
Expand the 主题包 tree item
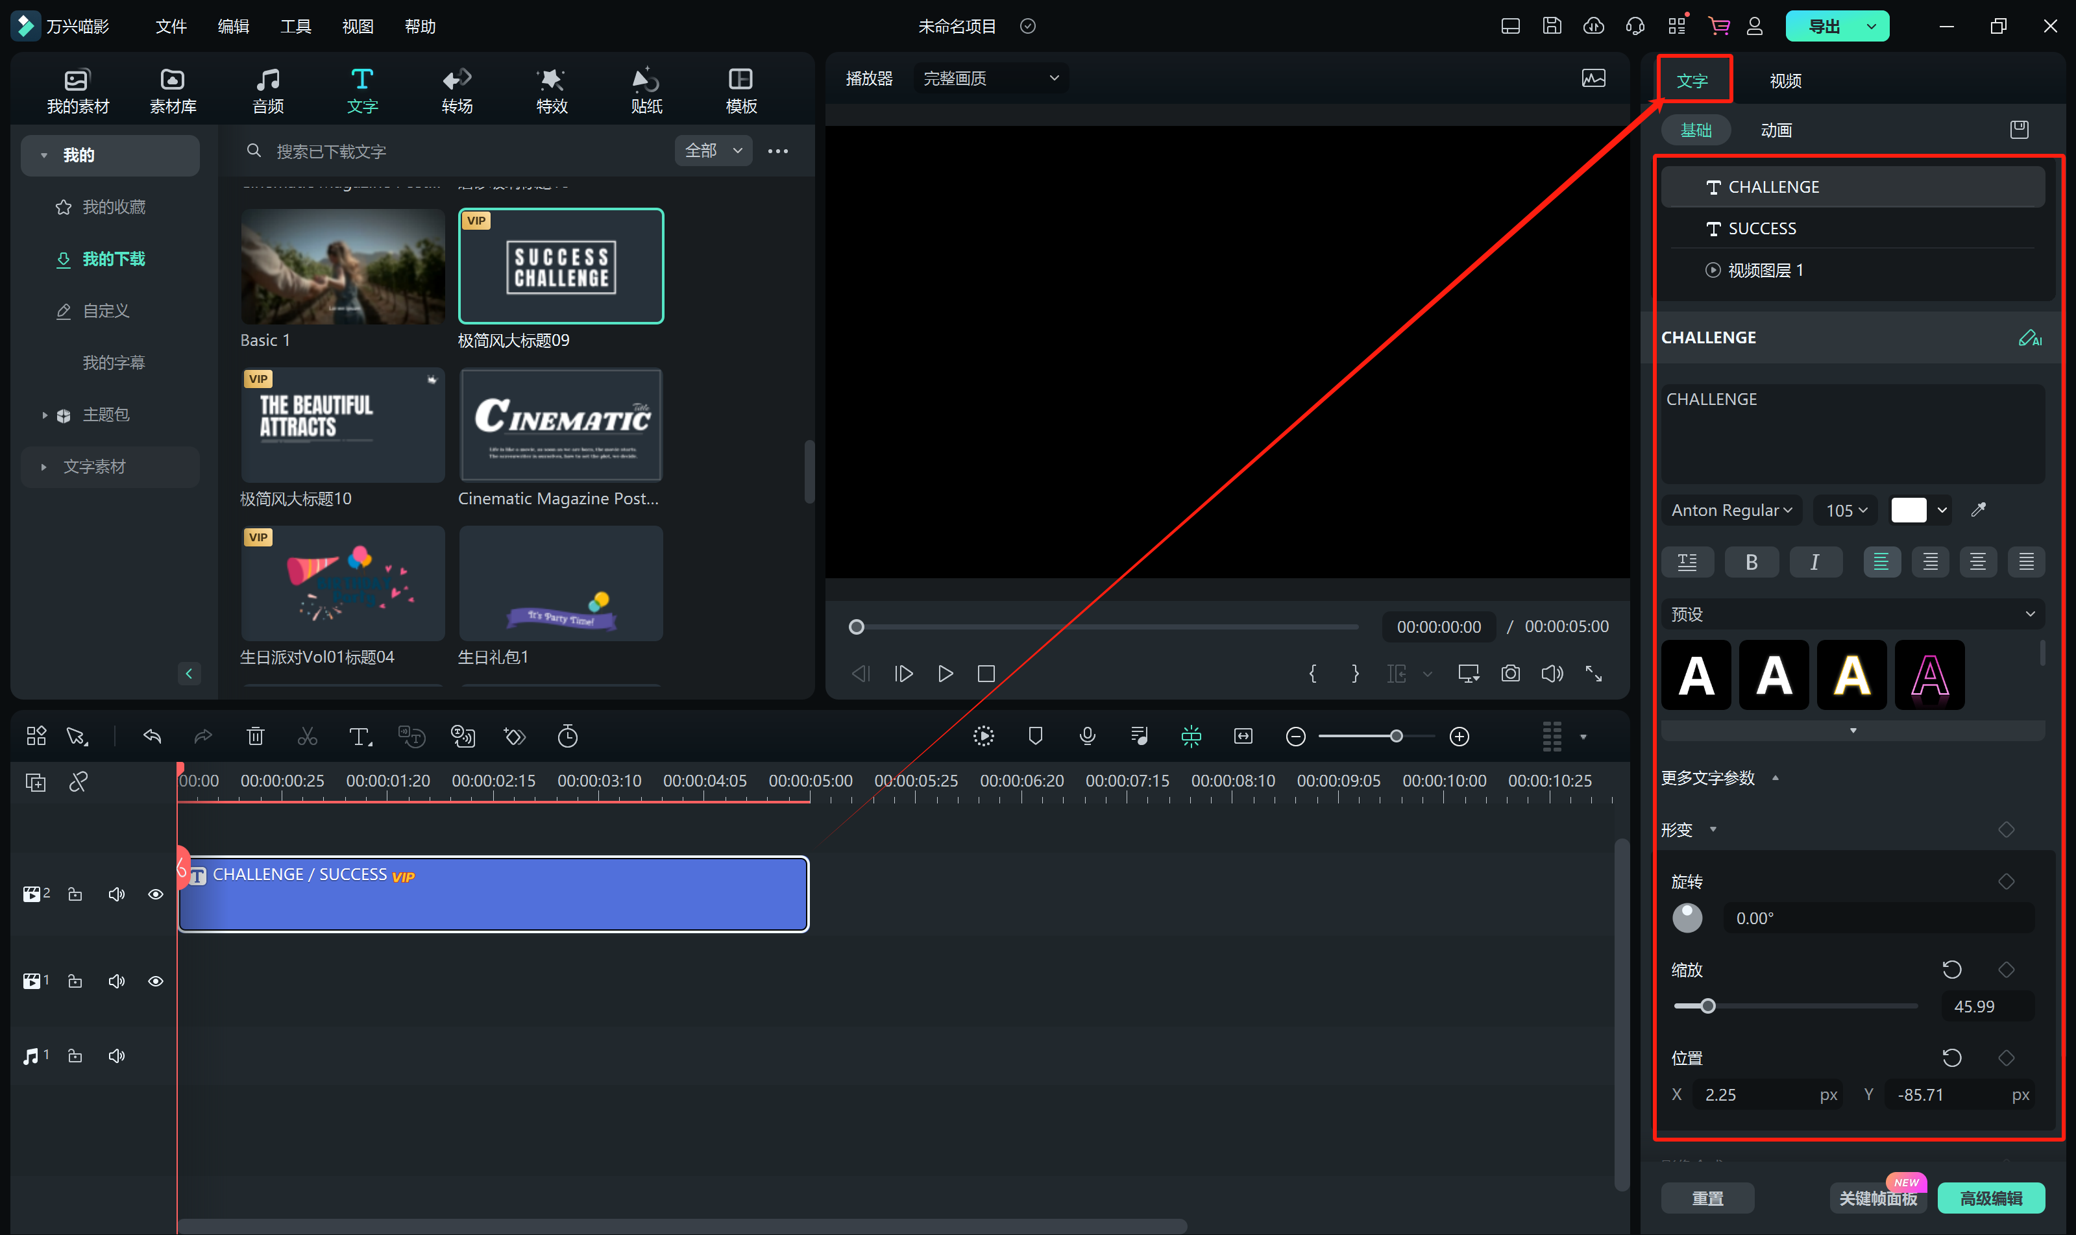pos(44,415)
